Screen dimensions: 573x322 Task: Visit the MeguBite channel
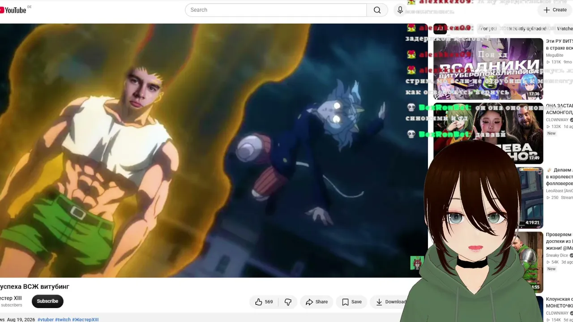(555, 55)
